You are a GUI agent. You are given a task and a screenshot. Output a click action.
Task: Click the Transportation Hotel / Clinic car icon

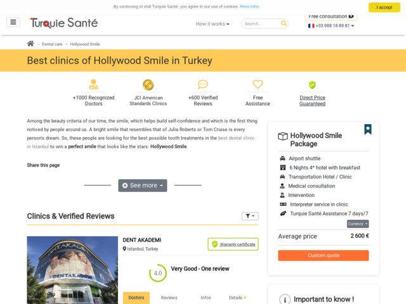pos(282,177)
